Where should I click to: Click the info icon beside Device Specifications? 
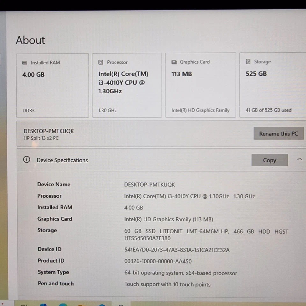tap(26, 160)
